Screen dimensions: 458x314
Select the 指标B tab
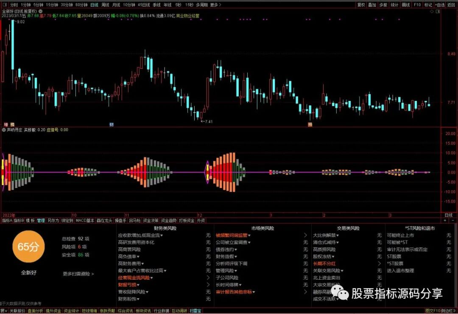point(19,221)
